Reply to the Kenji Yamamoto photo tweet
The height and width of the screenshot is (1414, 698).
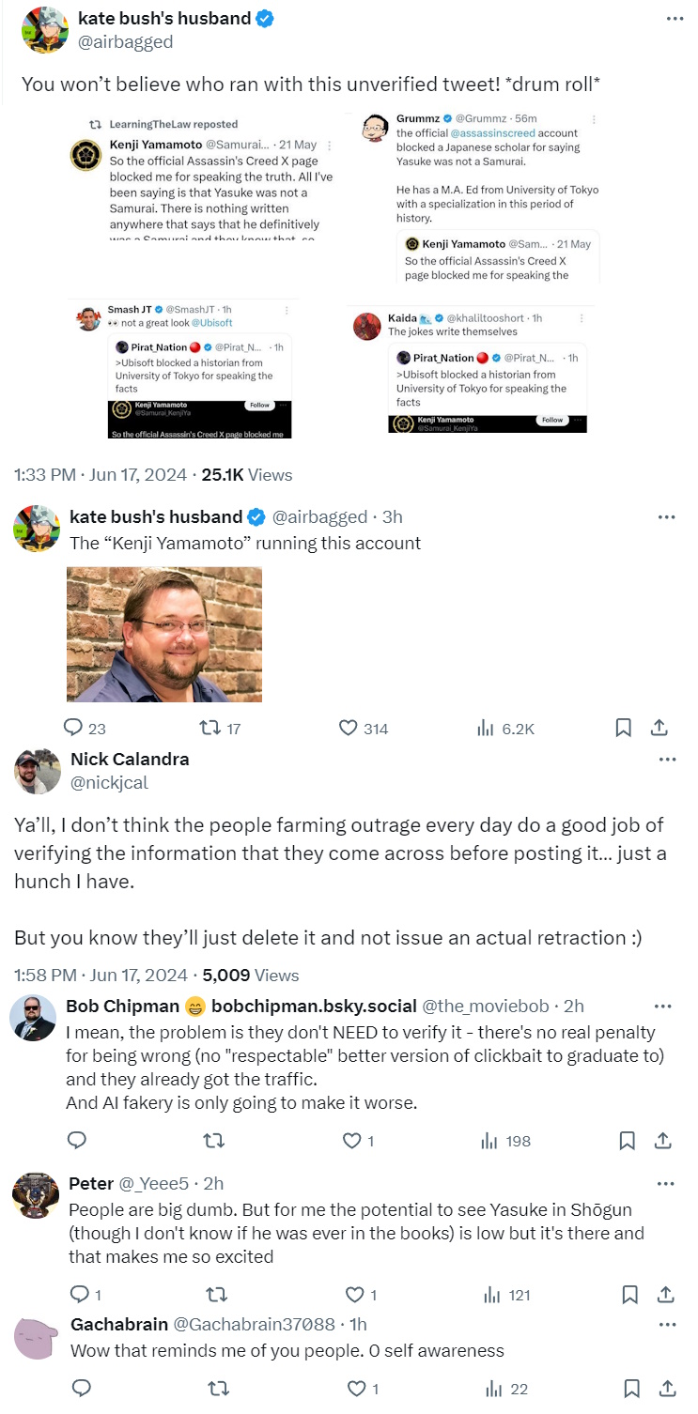point(73,728)
